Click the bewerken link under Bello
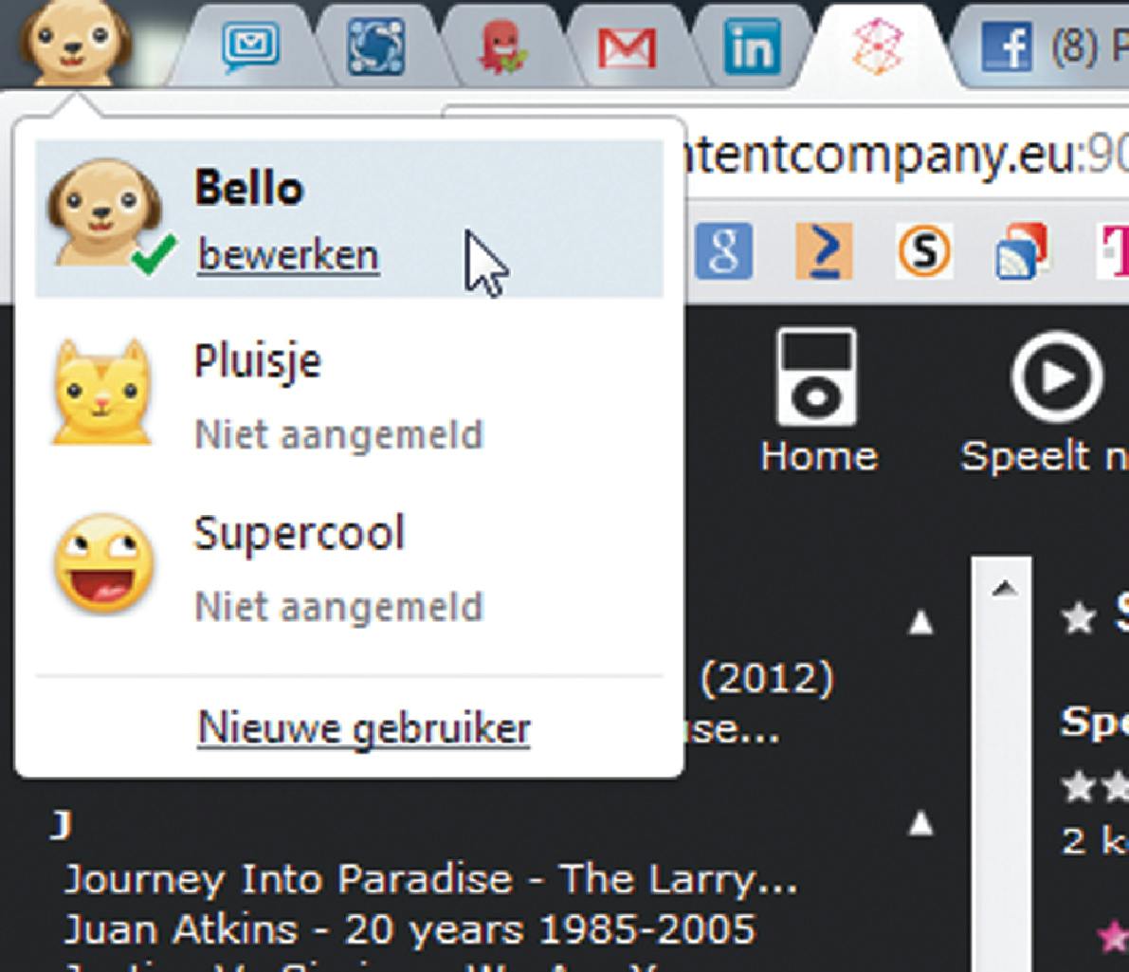1129x972 pixels. pyautogui.click(x=288, y=255)
